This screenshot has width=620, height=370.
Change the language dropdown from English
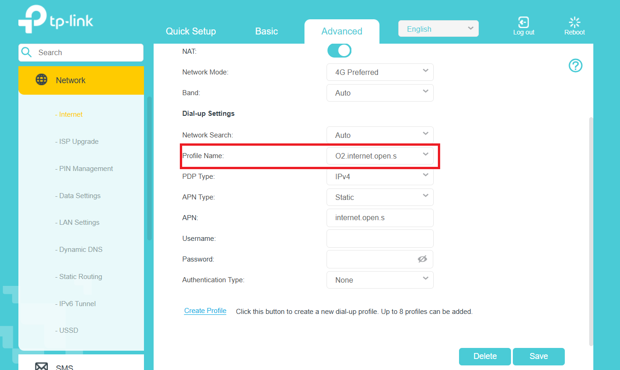438,29
